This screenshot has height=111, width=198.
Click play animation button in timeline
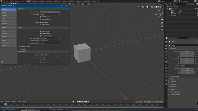point(84,102)
